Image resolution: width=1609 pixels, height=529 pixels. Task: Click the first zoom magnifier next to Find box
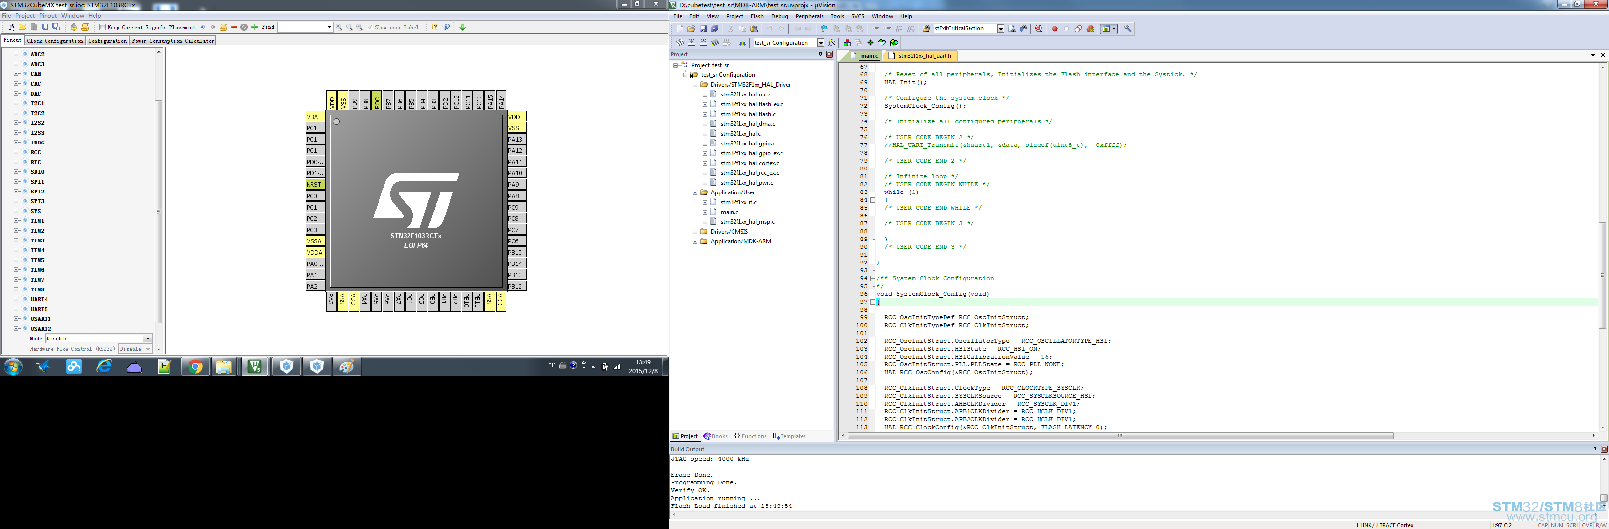(x=339, y=27)
